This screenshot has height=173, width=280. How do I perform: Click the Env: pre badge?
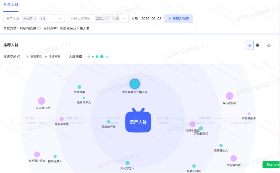[271, 165]
